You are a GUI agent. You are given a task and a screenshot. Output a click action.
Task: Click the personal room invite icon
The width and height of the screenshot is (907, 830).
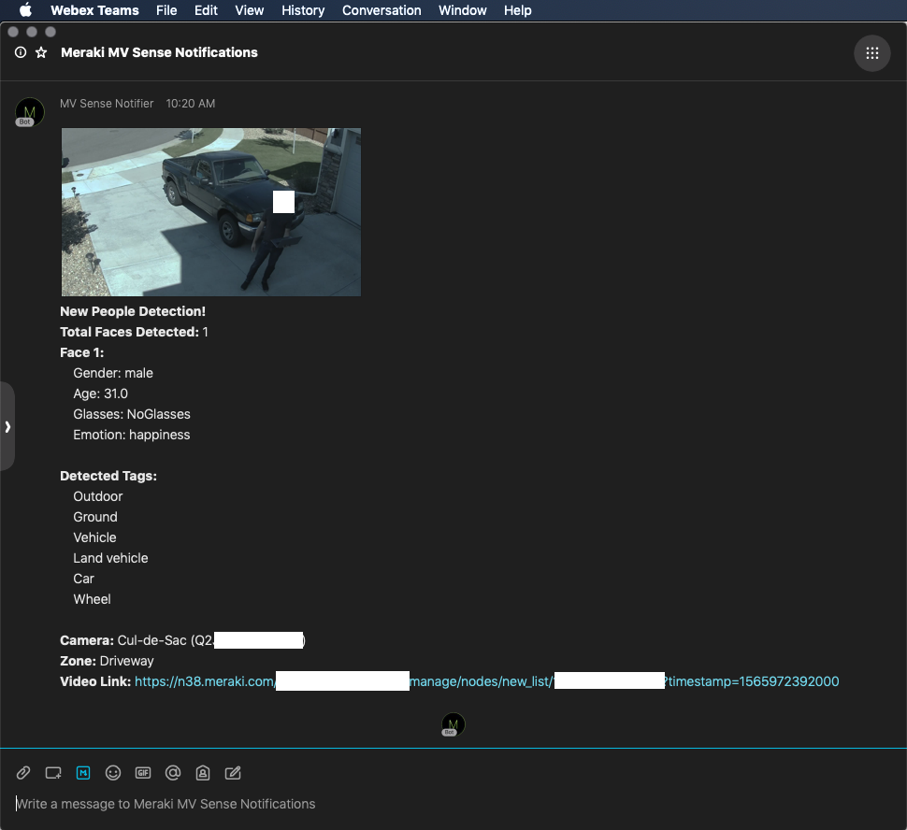pos(203,773)
